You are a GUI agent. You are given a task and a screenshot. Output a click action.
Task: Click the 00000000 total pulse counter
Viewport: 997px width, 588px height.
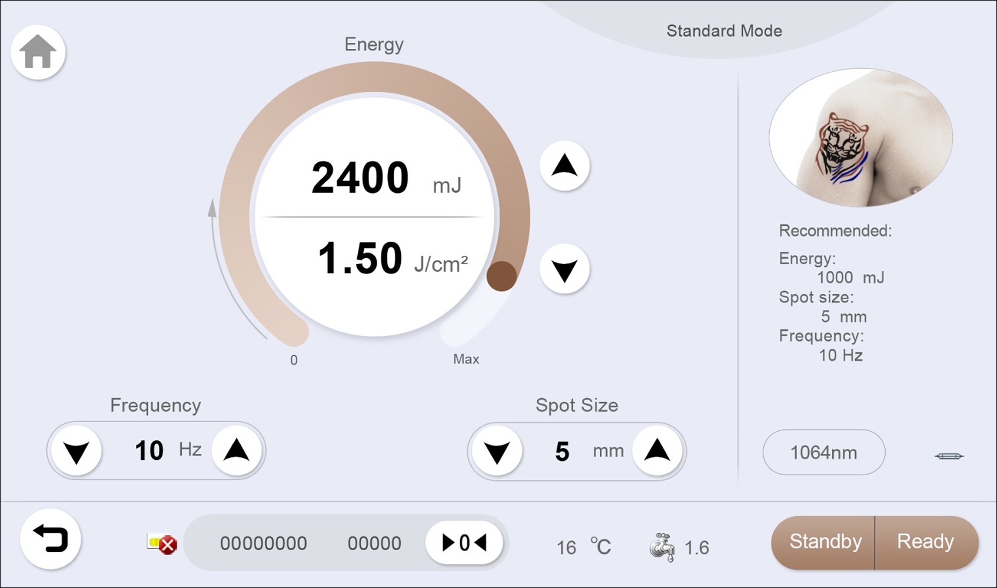click(x=263, y=543)
